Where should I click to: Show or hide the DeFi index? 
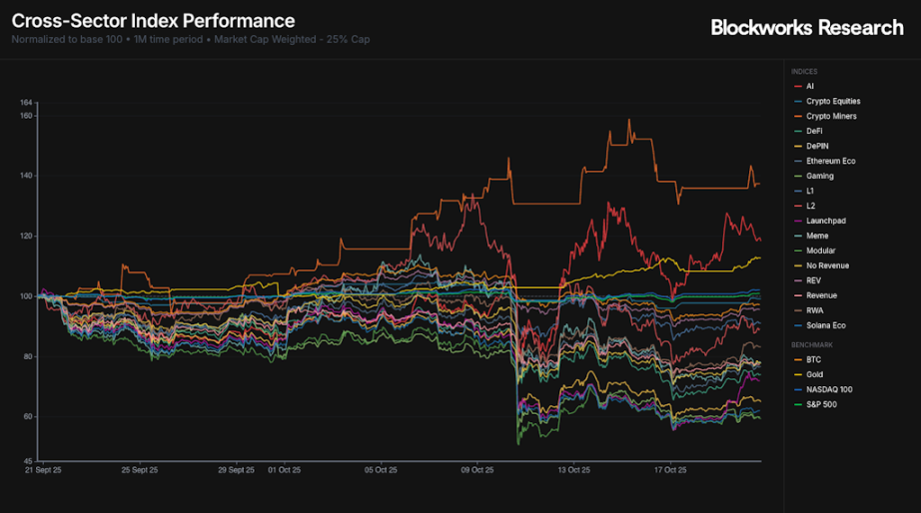(x=815, y=131)
